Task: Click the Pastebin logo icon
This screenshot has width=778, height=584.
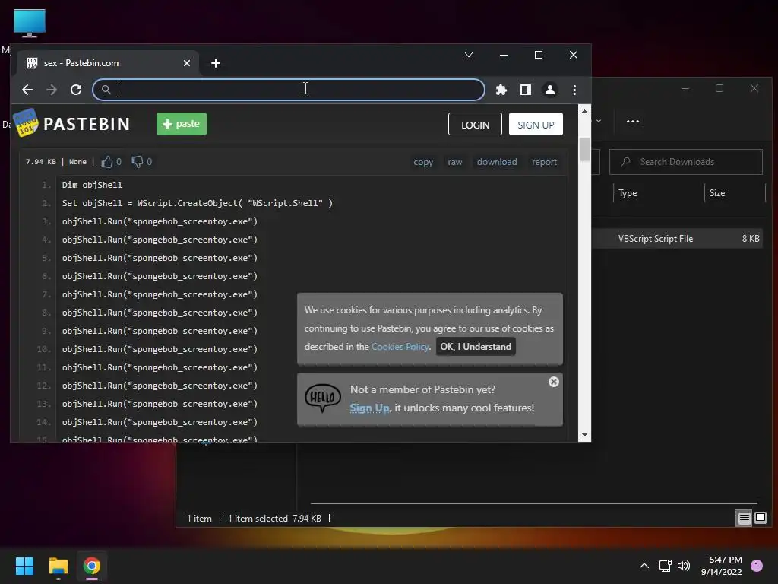Action: pyautogui.click(x=26, y=122)
